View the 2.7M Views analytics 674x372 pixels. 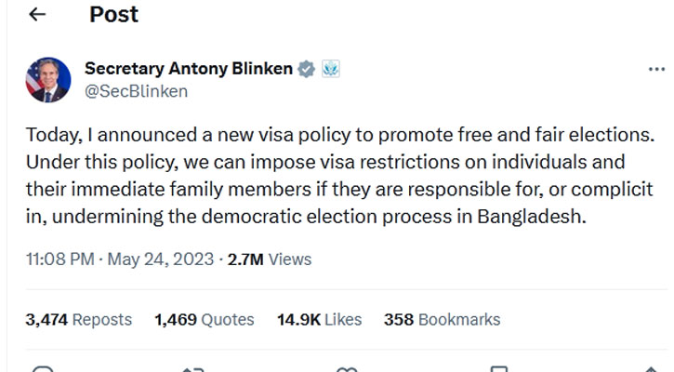[276, 259]
